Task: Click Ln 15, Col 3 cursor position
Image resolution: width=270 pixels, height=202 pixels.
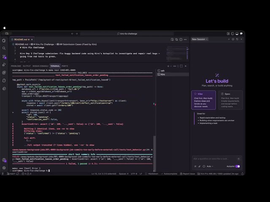Action: coord(104,174)
